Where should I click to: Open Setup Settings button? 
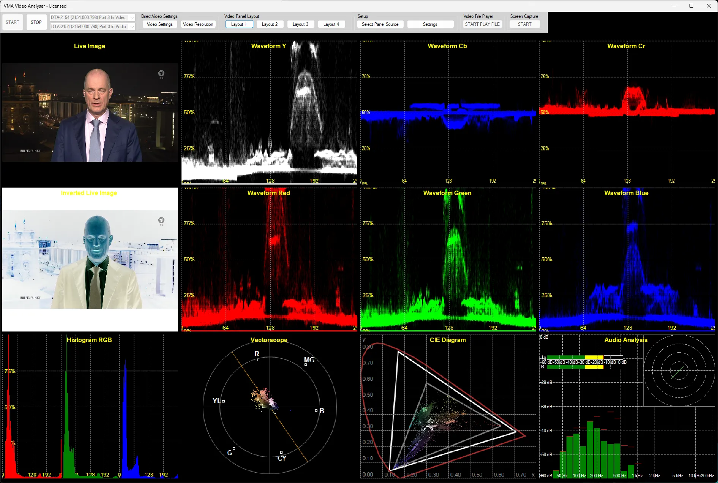[x=430, y=24]
